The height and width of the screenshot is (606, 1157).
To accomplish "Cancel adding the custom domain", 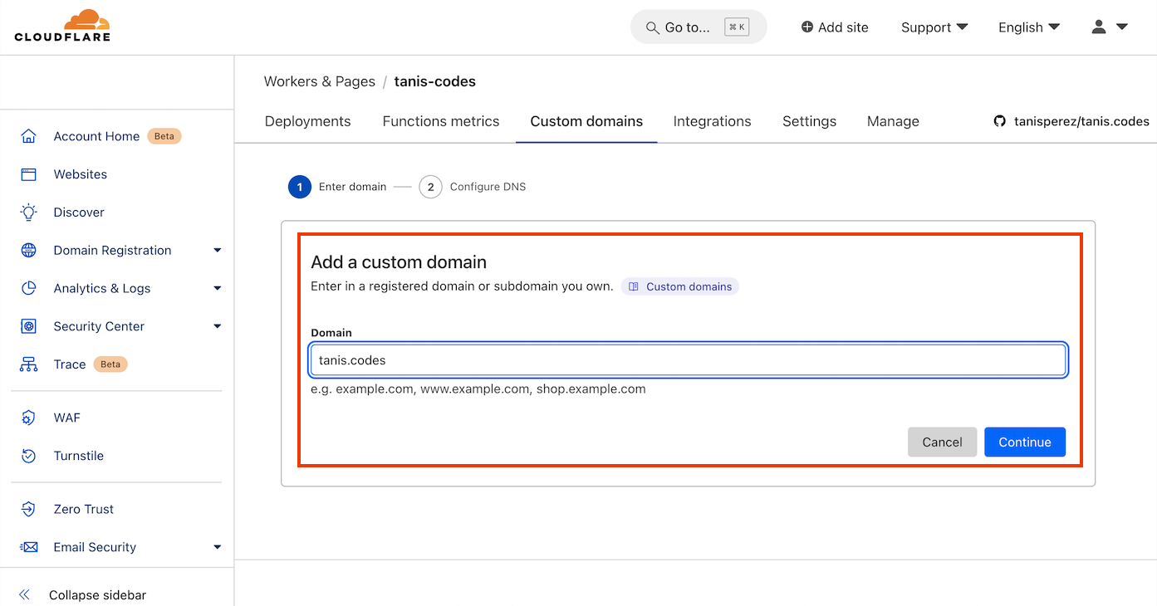I will pos(942,442).
